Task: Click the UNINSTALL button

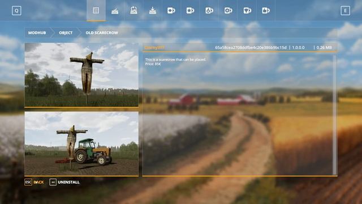Action: pos(68,182)
